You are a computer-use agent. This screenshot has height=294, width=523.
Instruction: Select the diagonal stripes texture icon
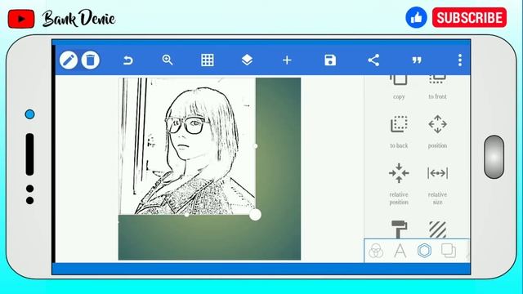(x=438, y=229)
